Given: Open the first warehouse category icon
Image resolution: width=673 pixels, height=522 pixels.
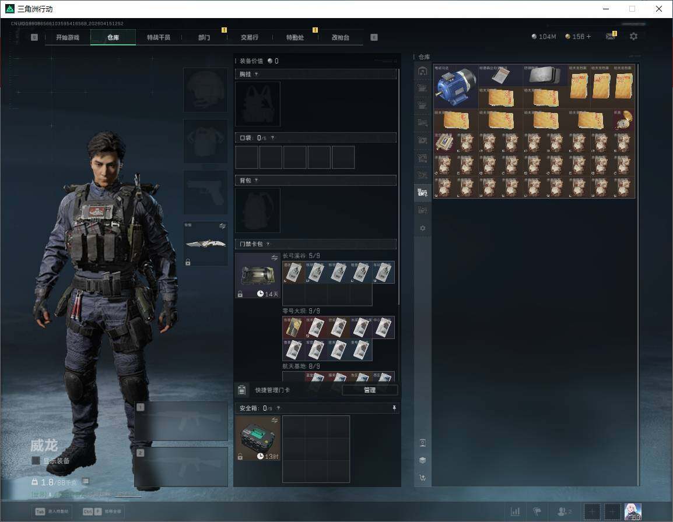Looking at the screenshot, I should coord(422,70).
